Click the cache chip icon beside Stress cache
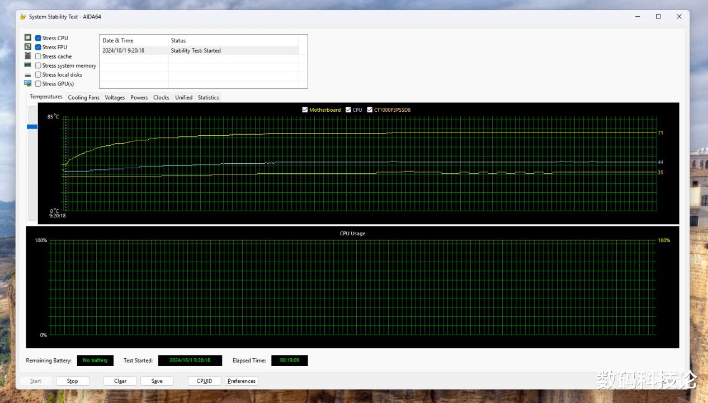 pos(27,56)
